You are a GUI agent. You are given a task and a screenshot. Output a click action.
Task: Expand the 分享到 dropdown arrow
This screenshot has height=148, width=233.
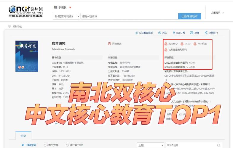click(x=217, y=33)
